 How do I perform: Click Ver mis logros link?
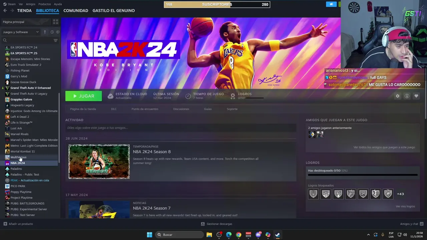[405, 206]
